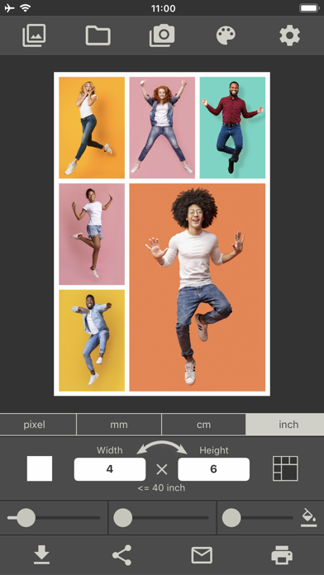
Task: Tap the printer icon
Action: 282,555
